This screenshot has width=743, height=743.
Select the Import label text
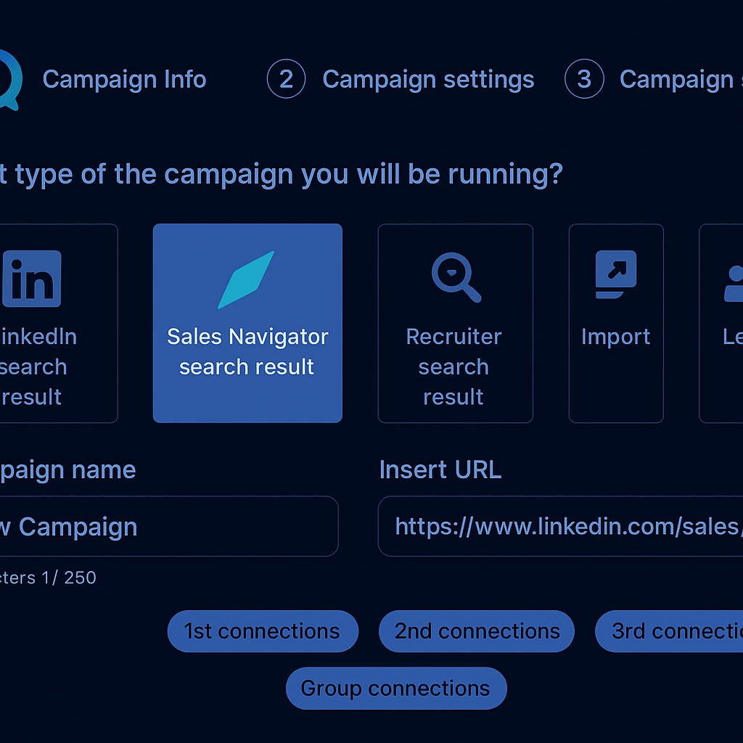615,337
